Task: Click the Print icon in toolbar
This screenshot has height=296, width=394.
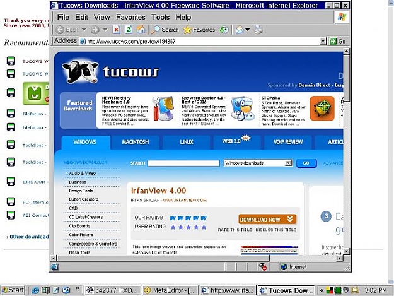Action: click(x=258, y=30)
